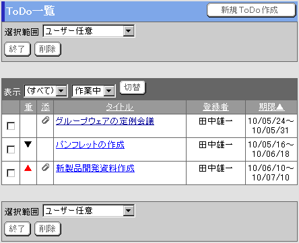
Task: Click the black down-triangle priority icon
Action: (28, 144)
